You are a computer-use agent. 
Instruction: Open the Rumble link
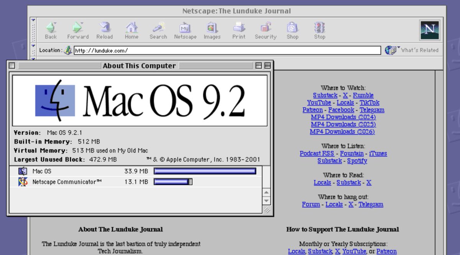coord(363,95)
